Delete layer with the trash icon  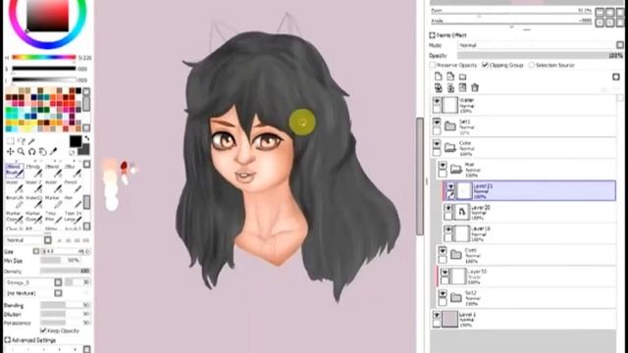[x=475, y=87]
